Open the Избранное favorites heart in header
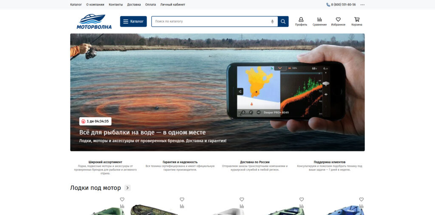This screenshot has height=215, width=435. [x=338, y=21]
